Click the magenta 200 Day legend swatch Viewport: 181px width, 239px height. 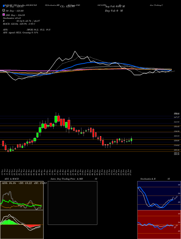coord(4,15)
